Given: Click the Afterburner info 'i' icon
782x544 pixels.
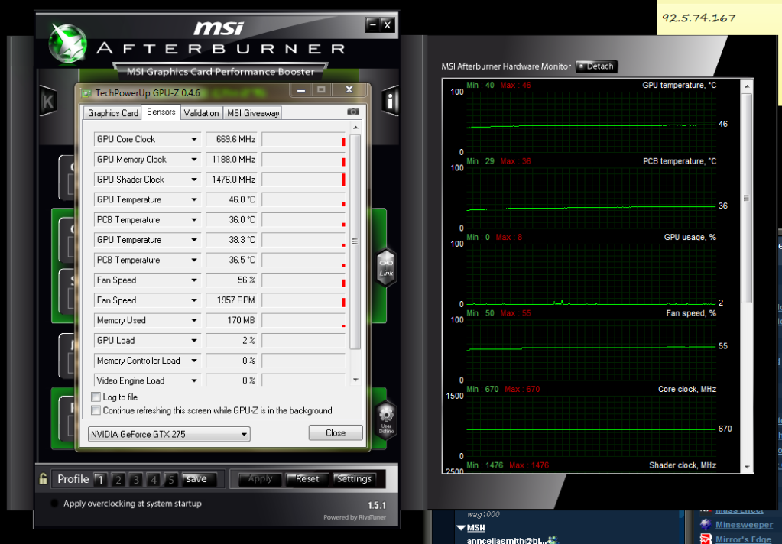Looking at the screenshot, I should point(391,101).
